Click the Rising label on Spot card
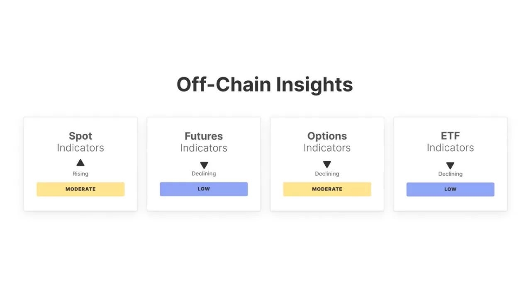 coord(80,174)
